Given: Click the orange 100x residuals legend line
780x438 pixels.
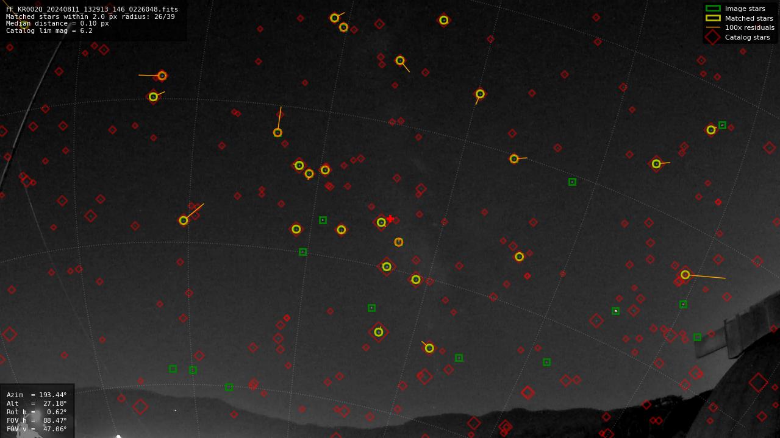Looking at the screenshot, I should (713, 27).
